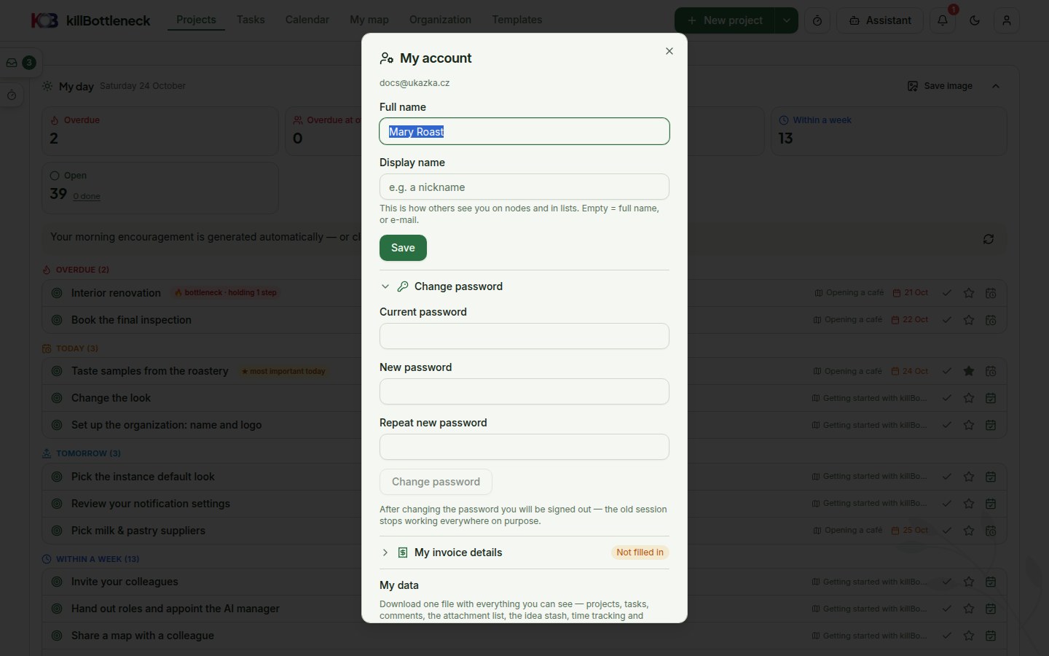Click the Change password button
Screen dimensions: 1049x656
click(436, 482)
